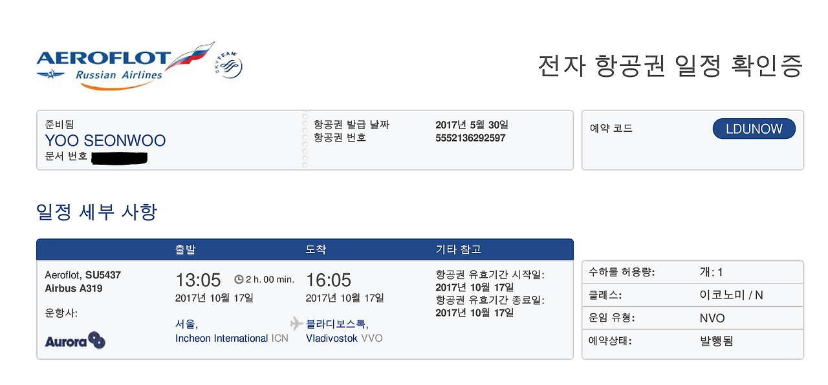Select the LDUNOW booking code badge
Screen dimensions: 828x385
coord(754,129)
